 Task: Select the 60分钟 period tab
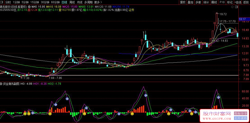point(55,2)
